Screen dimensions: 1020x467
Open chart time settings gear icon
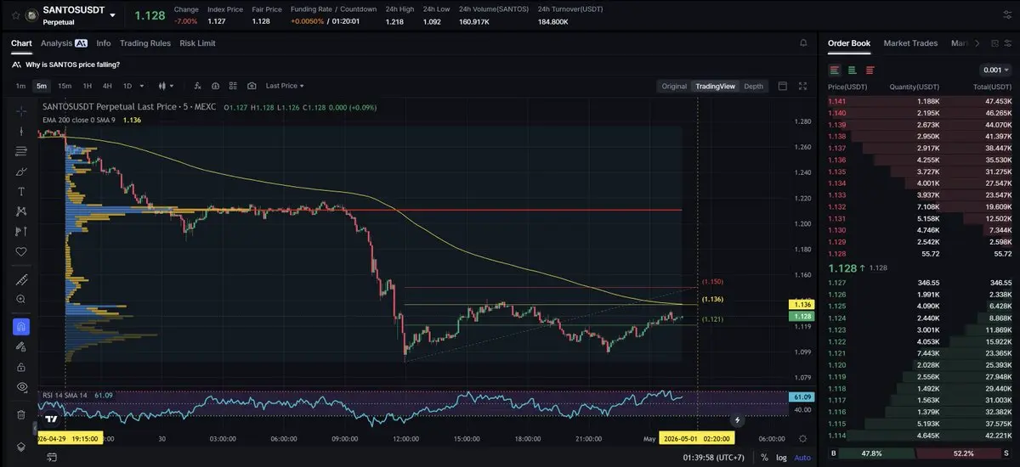(x=802, y=438)
